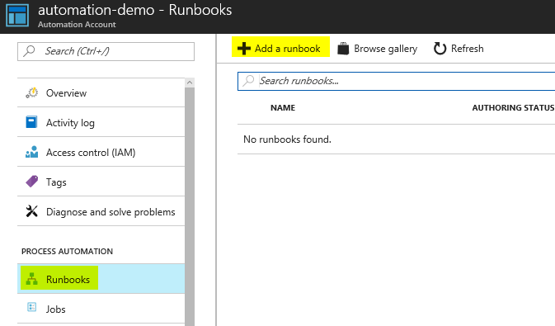This screenshot has width=555, height=326.
Task: Click the sidebar scrollbar up arrow
Action: [190, 83]
